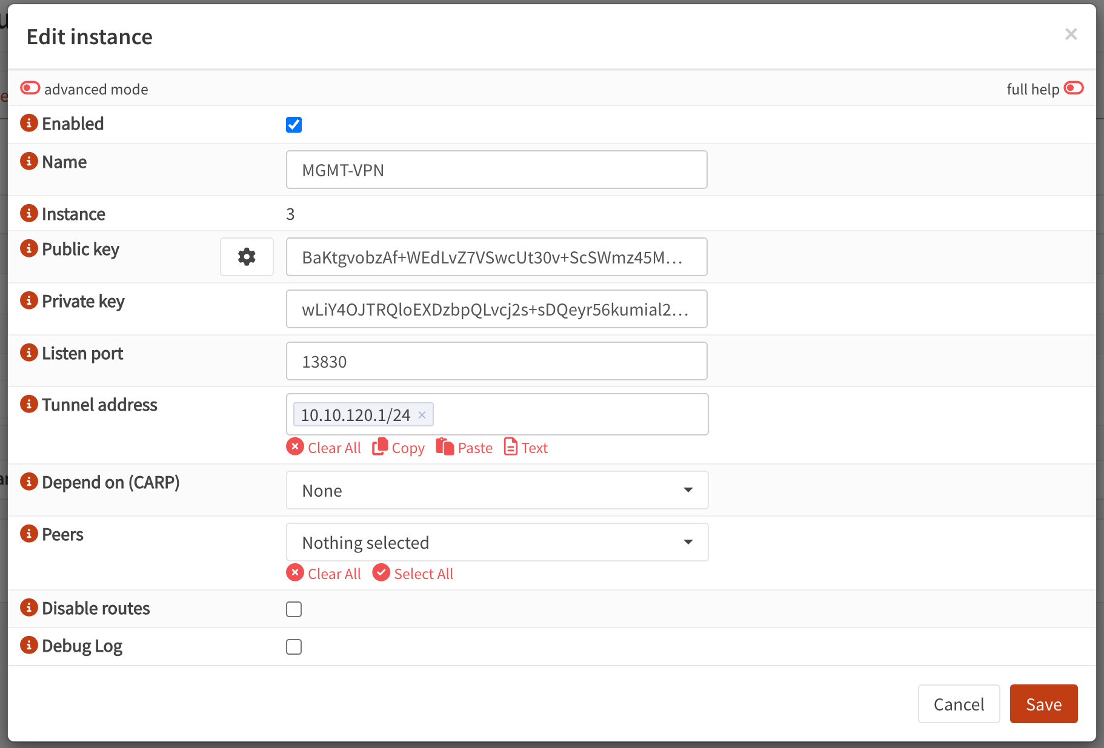Image resolution: width=1104 pixels, height=748 pixels.
Task: Close the Edit instance dialog
Action: [x=1071, y=35]
